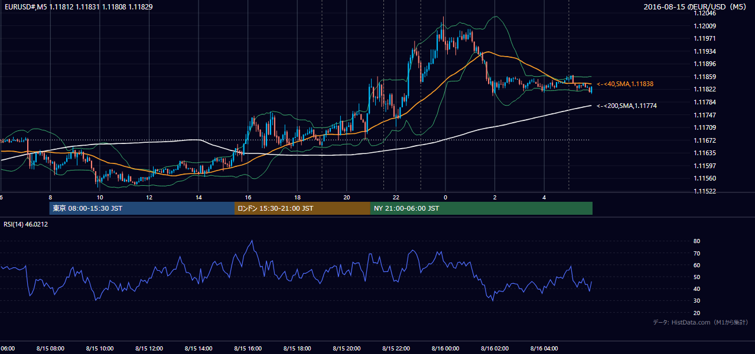Click price level 1.11747 on the axis

(x=705, y=115)
